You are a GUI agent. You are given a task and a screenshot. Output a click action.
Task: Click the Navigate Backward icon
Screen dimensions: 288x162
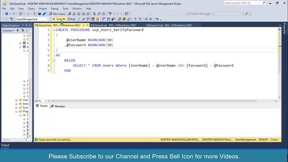tap(6, 14)
